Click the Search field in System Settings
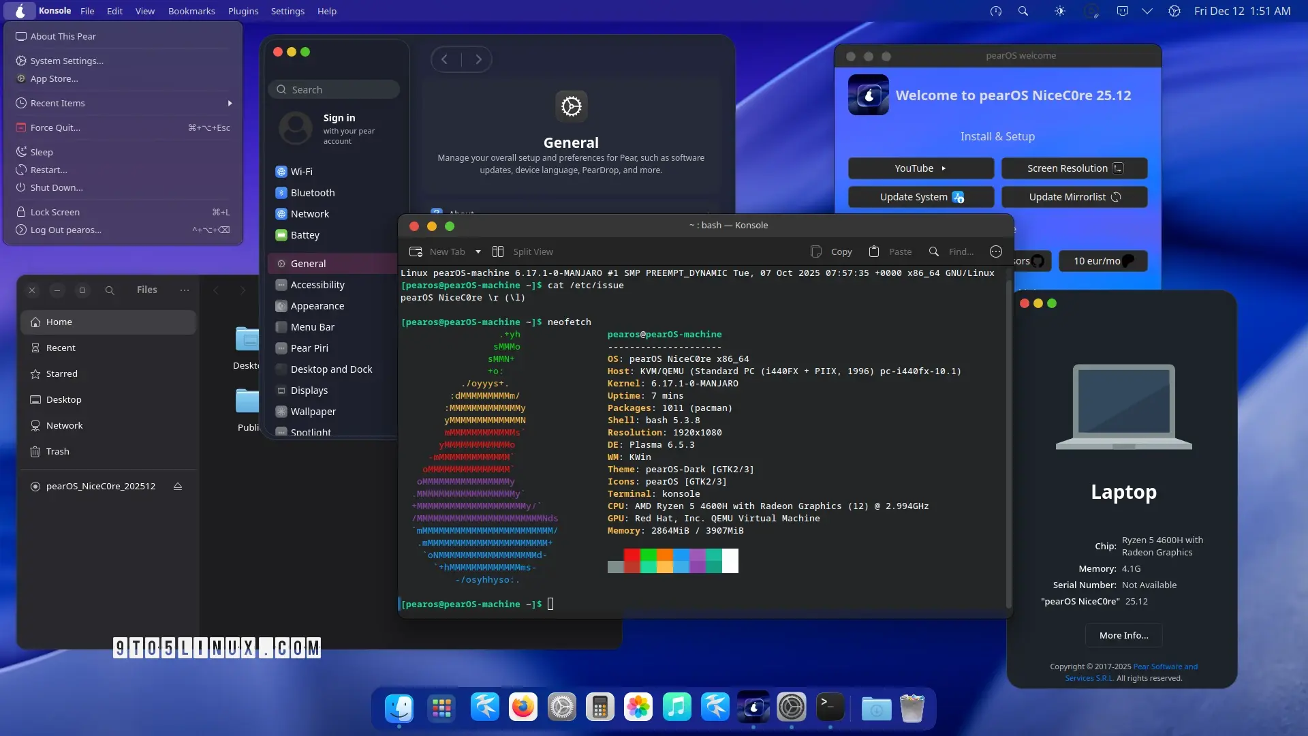 coord(334,89)
